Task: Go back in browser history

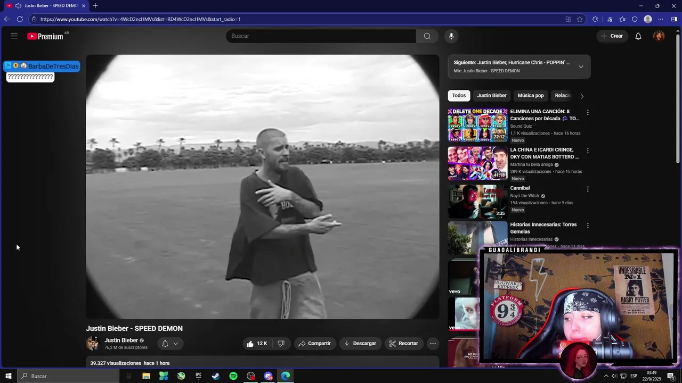Action: (6, 19)
